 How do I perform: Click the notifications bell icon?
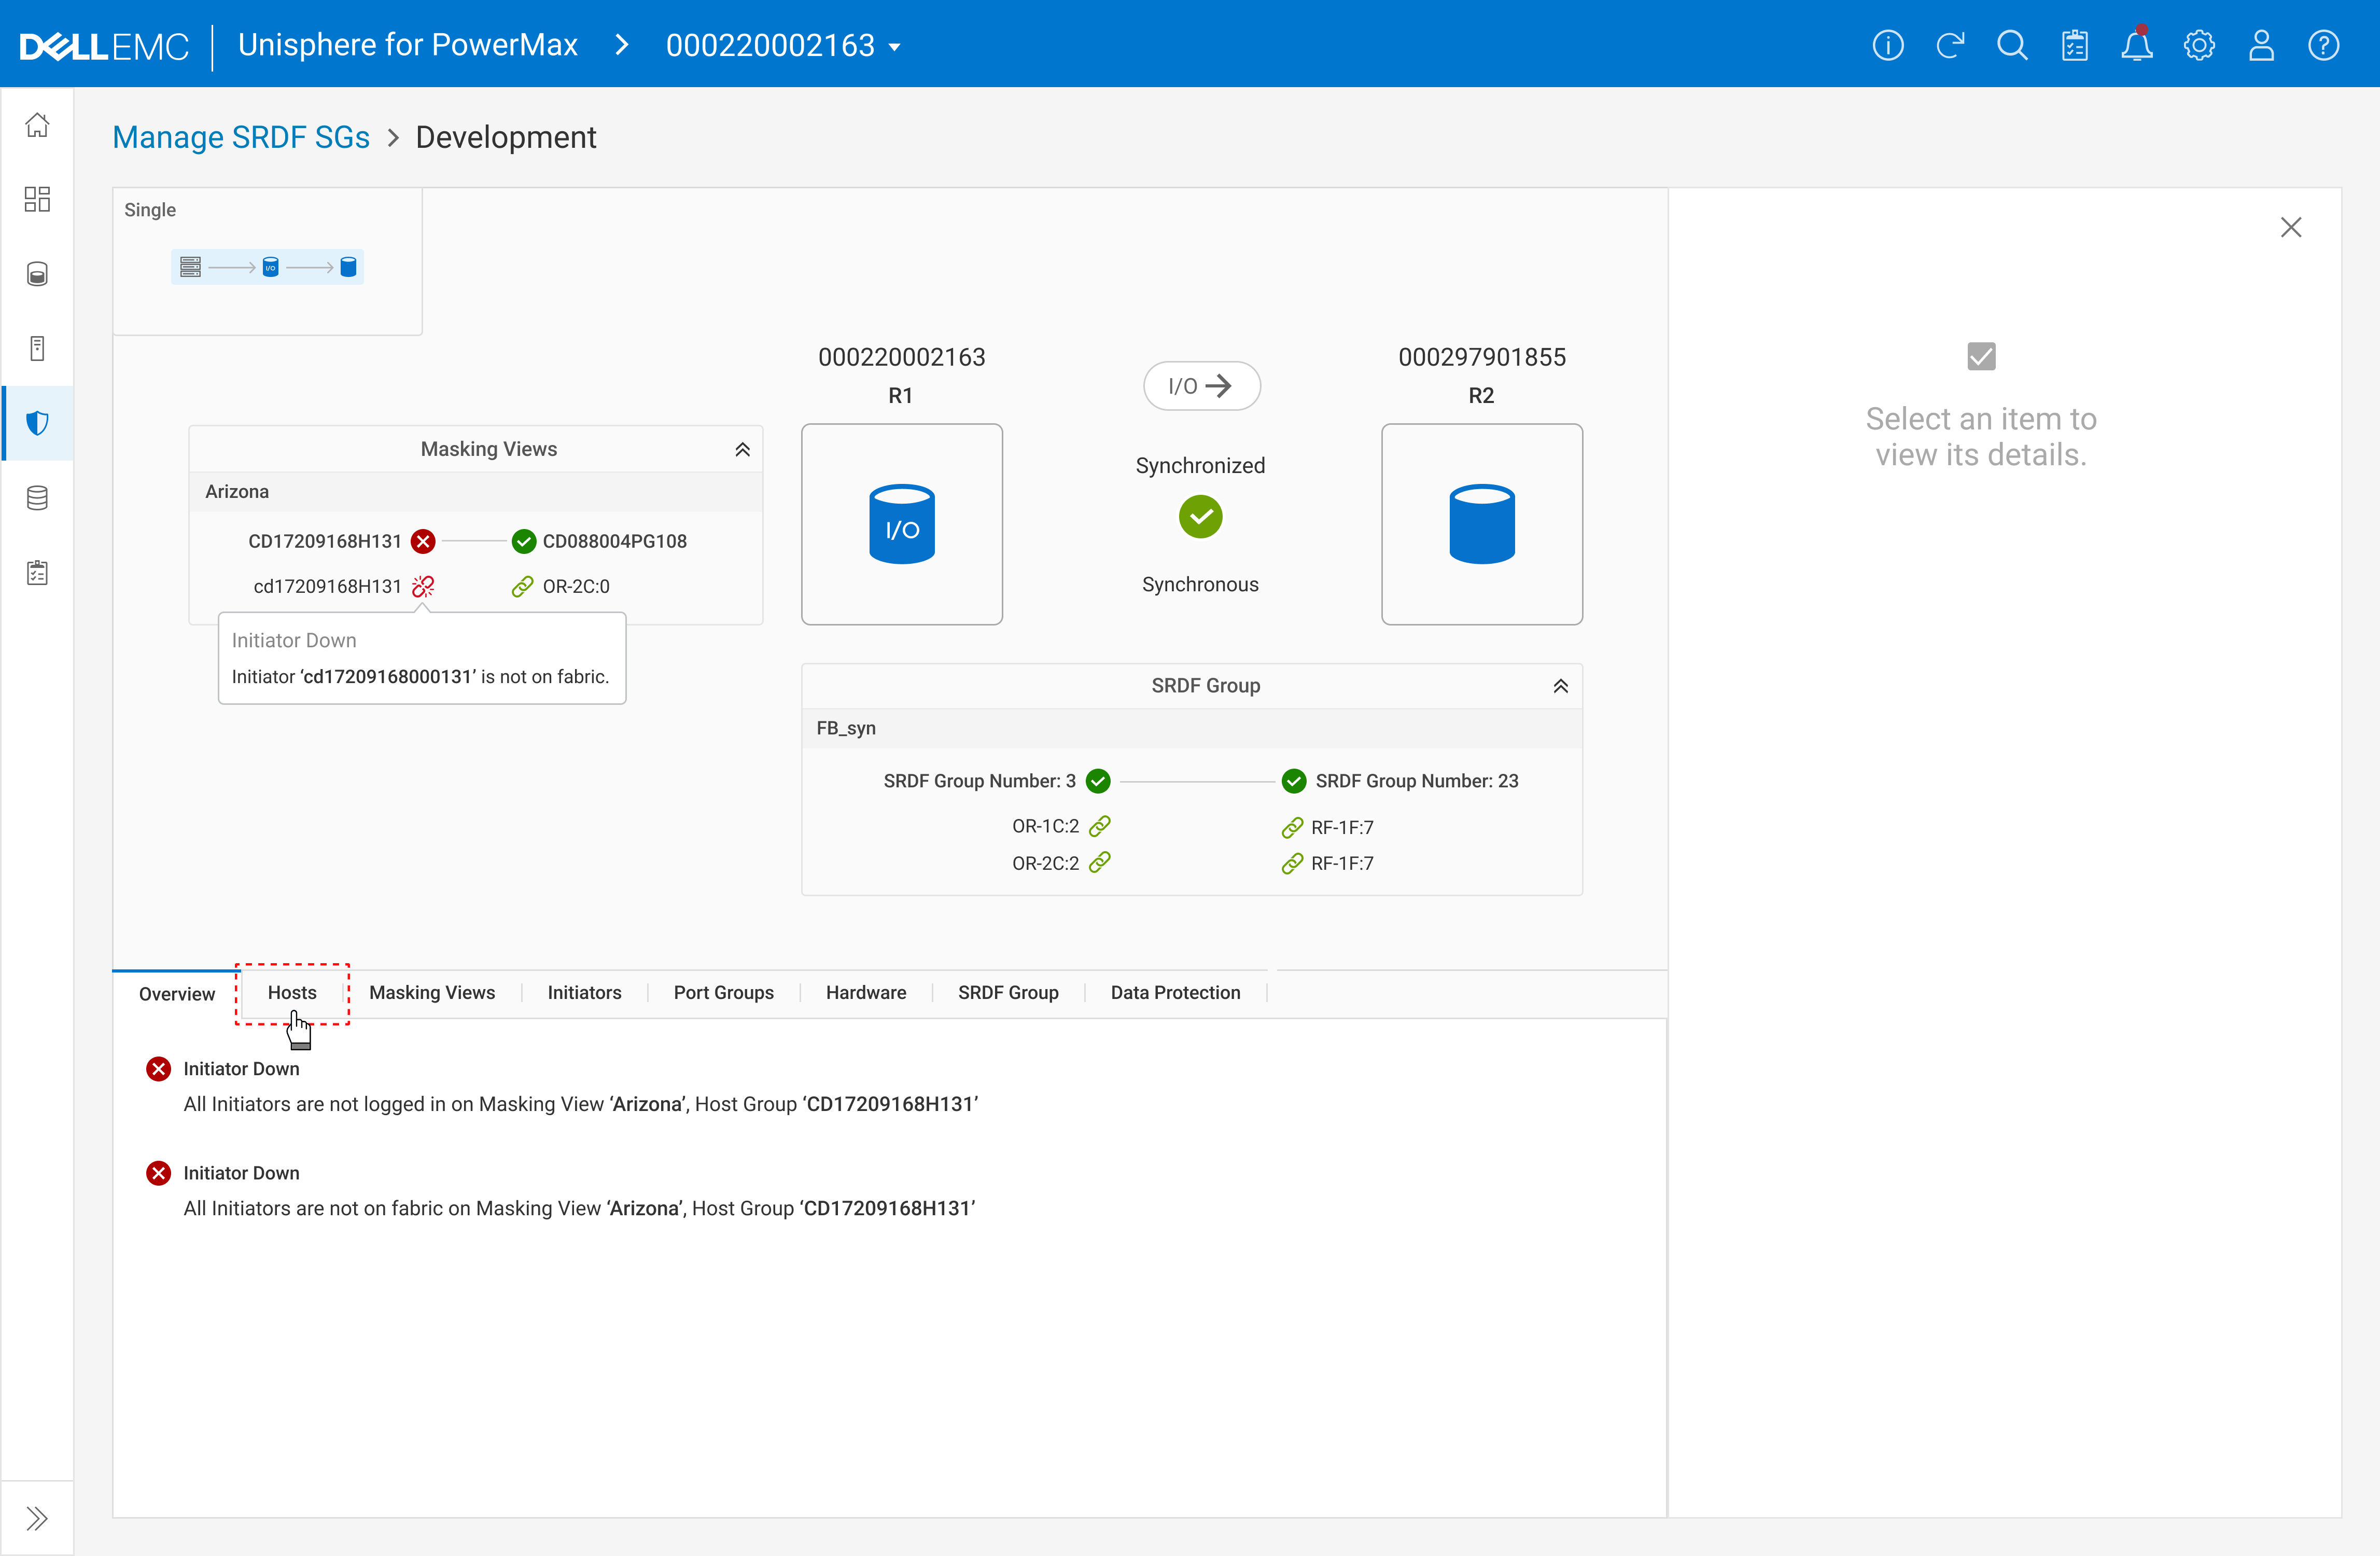pyautogui.click(x=2136, y=46)
